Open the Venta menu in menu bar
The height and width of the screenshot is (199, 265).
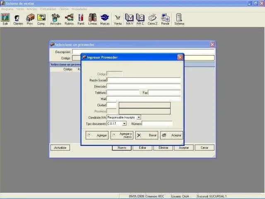pos(20,9)
